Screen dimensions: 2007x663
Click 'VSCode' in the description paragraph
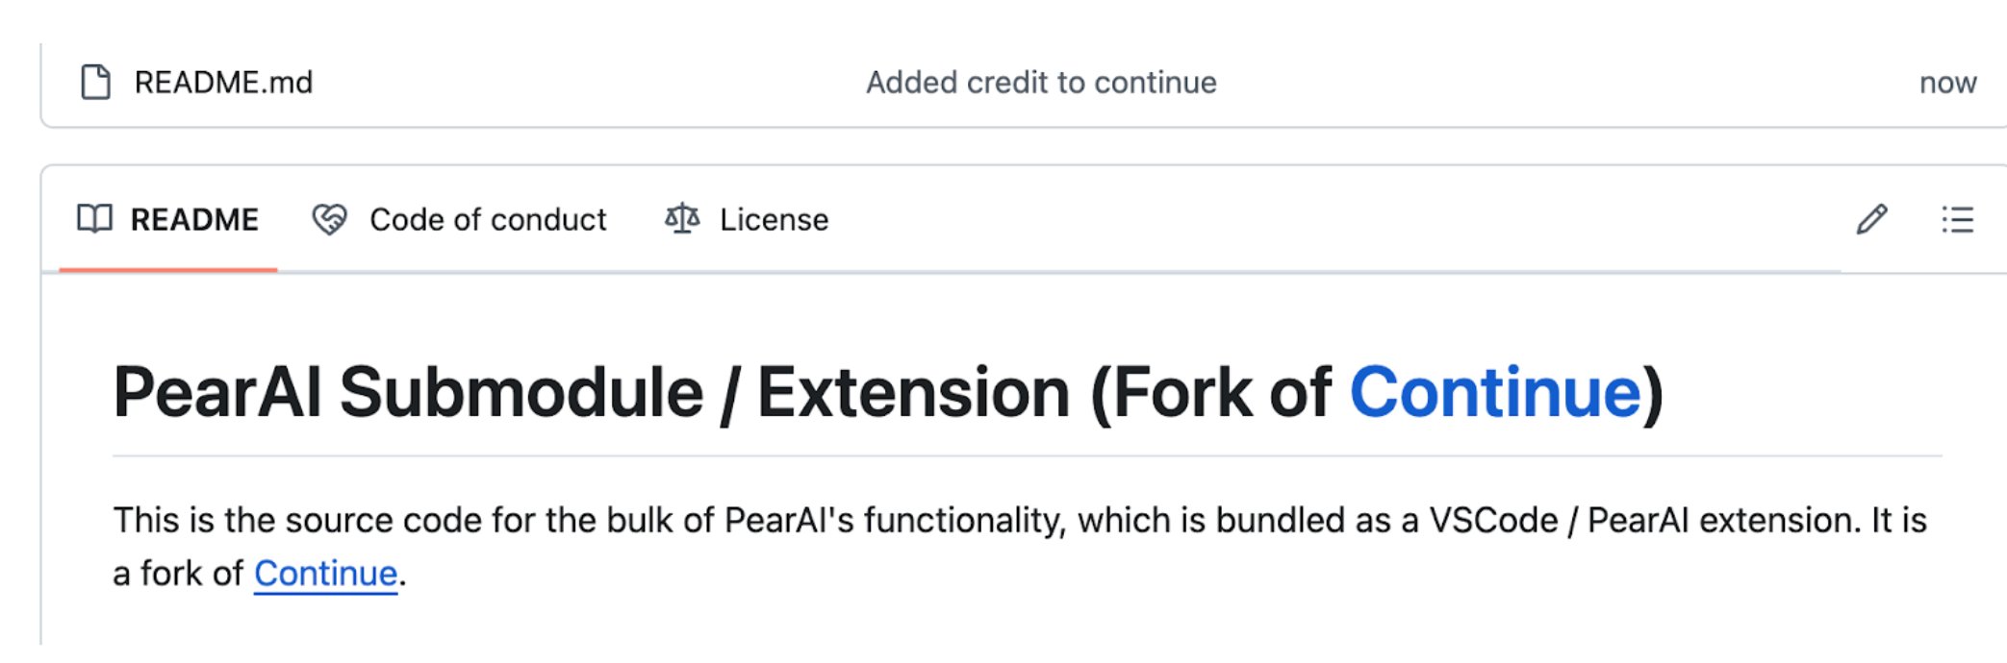pos(1493,521)
